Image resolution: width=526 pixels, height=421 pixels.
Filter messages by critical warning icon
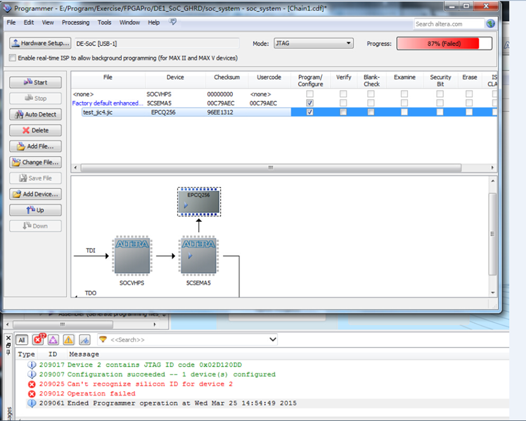[53, 340]
